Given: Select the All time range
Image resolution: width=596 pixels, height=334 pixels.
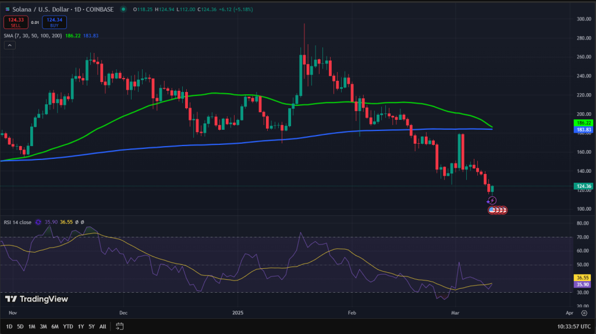Looking at the screenshot, I should pos(102,326).
